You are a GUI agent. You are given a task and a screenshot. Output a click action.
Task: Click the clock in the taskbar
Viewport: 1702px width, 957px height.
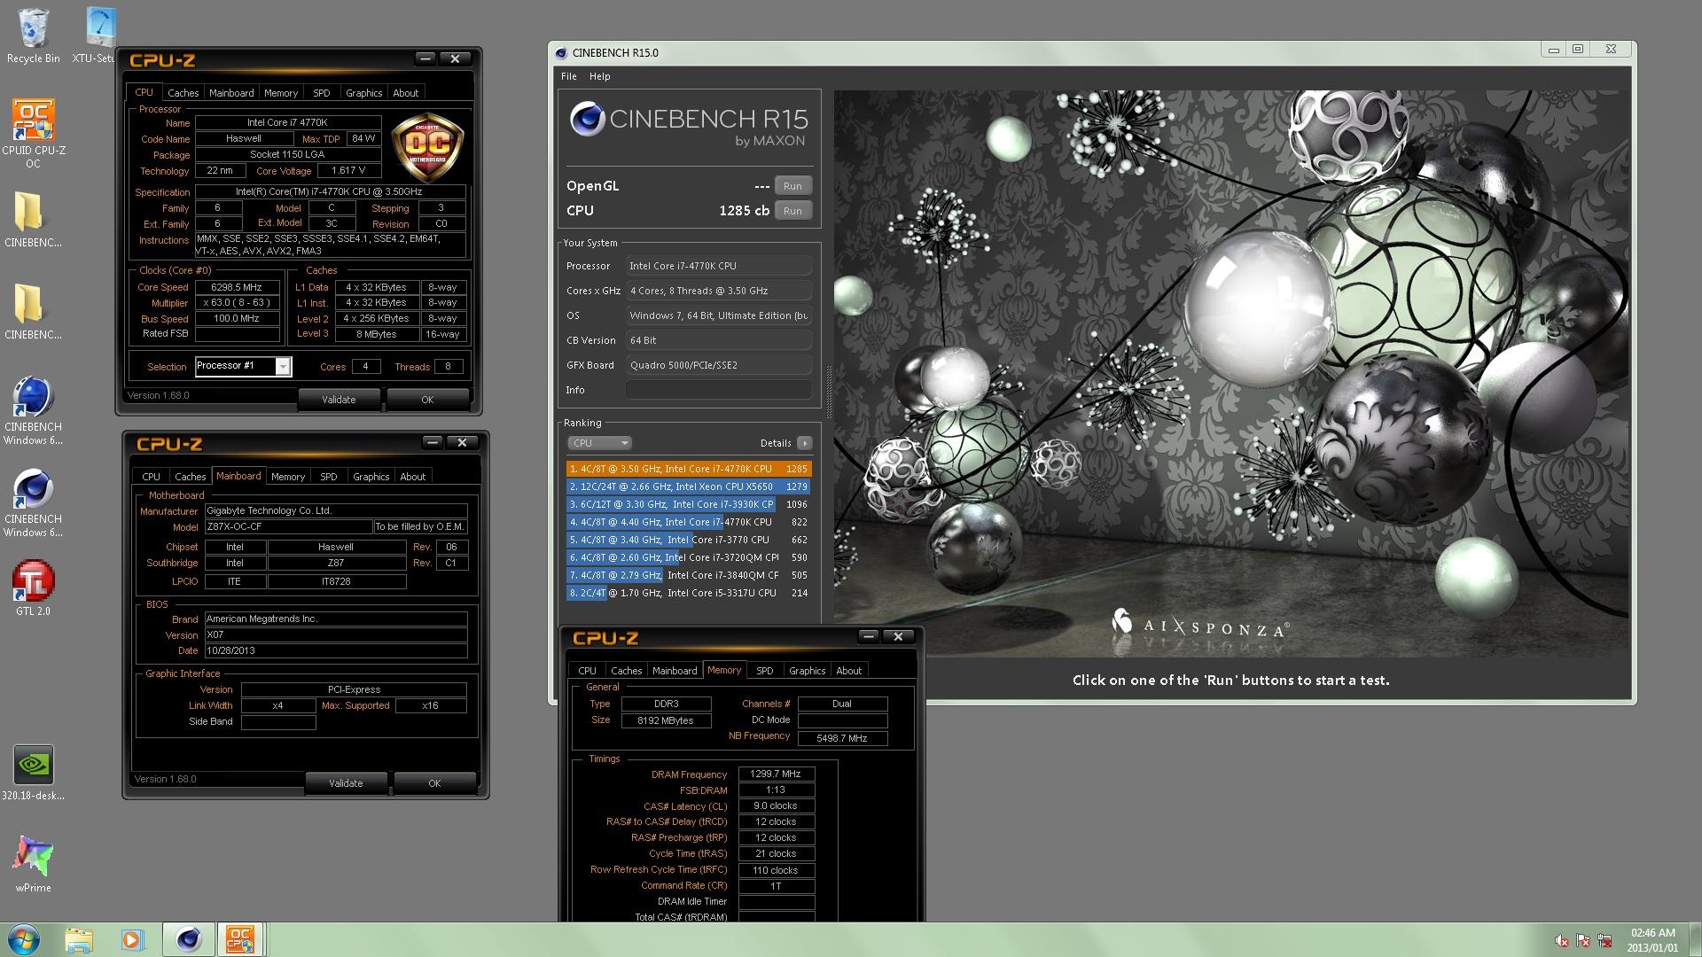coord(1652,940)
